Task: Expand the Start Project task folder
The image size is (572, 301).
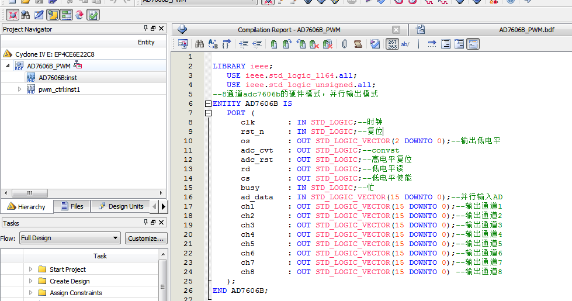Action: point(31,269)
